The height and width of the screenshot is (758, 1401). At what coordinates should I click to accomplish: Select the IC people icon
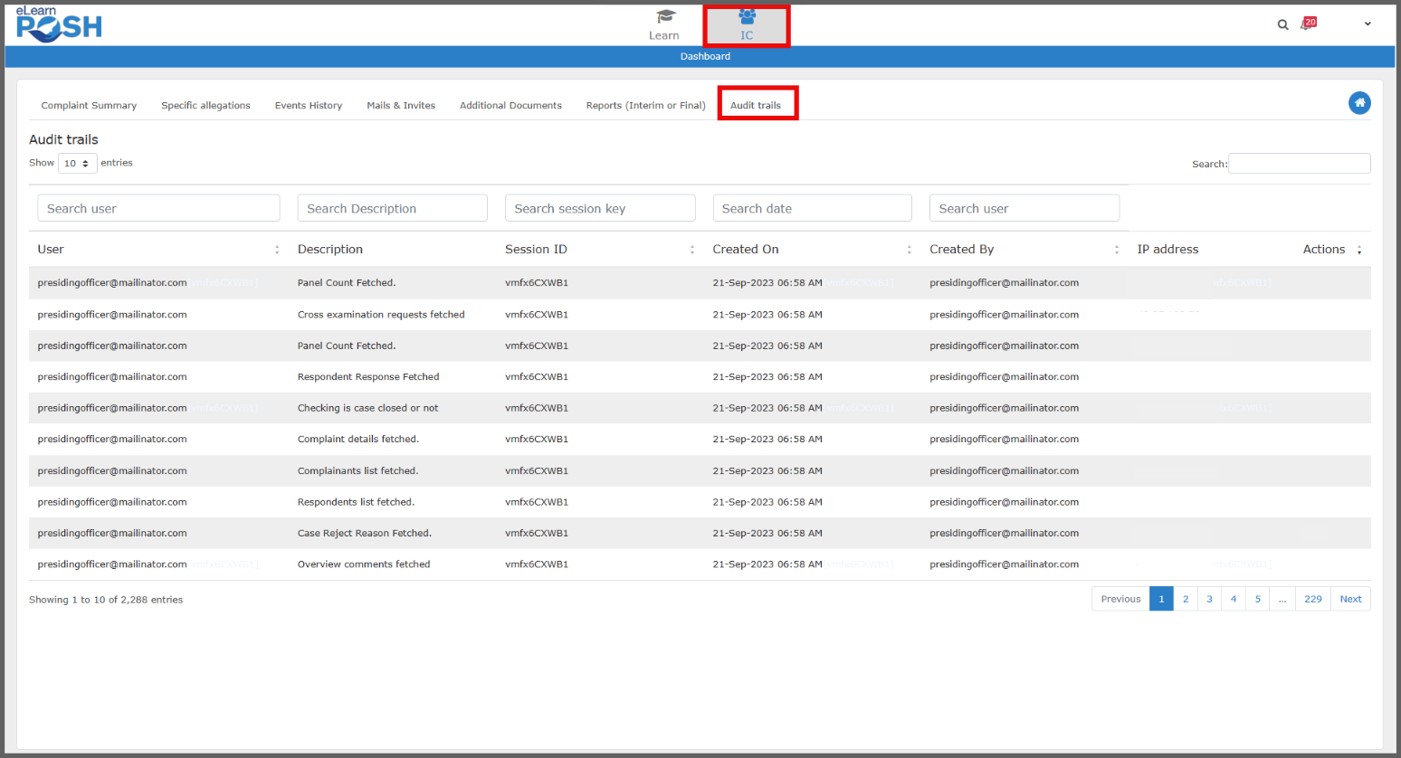pos(747,16)
